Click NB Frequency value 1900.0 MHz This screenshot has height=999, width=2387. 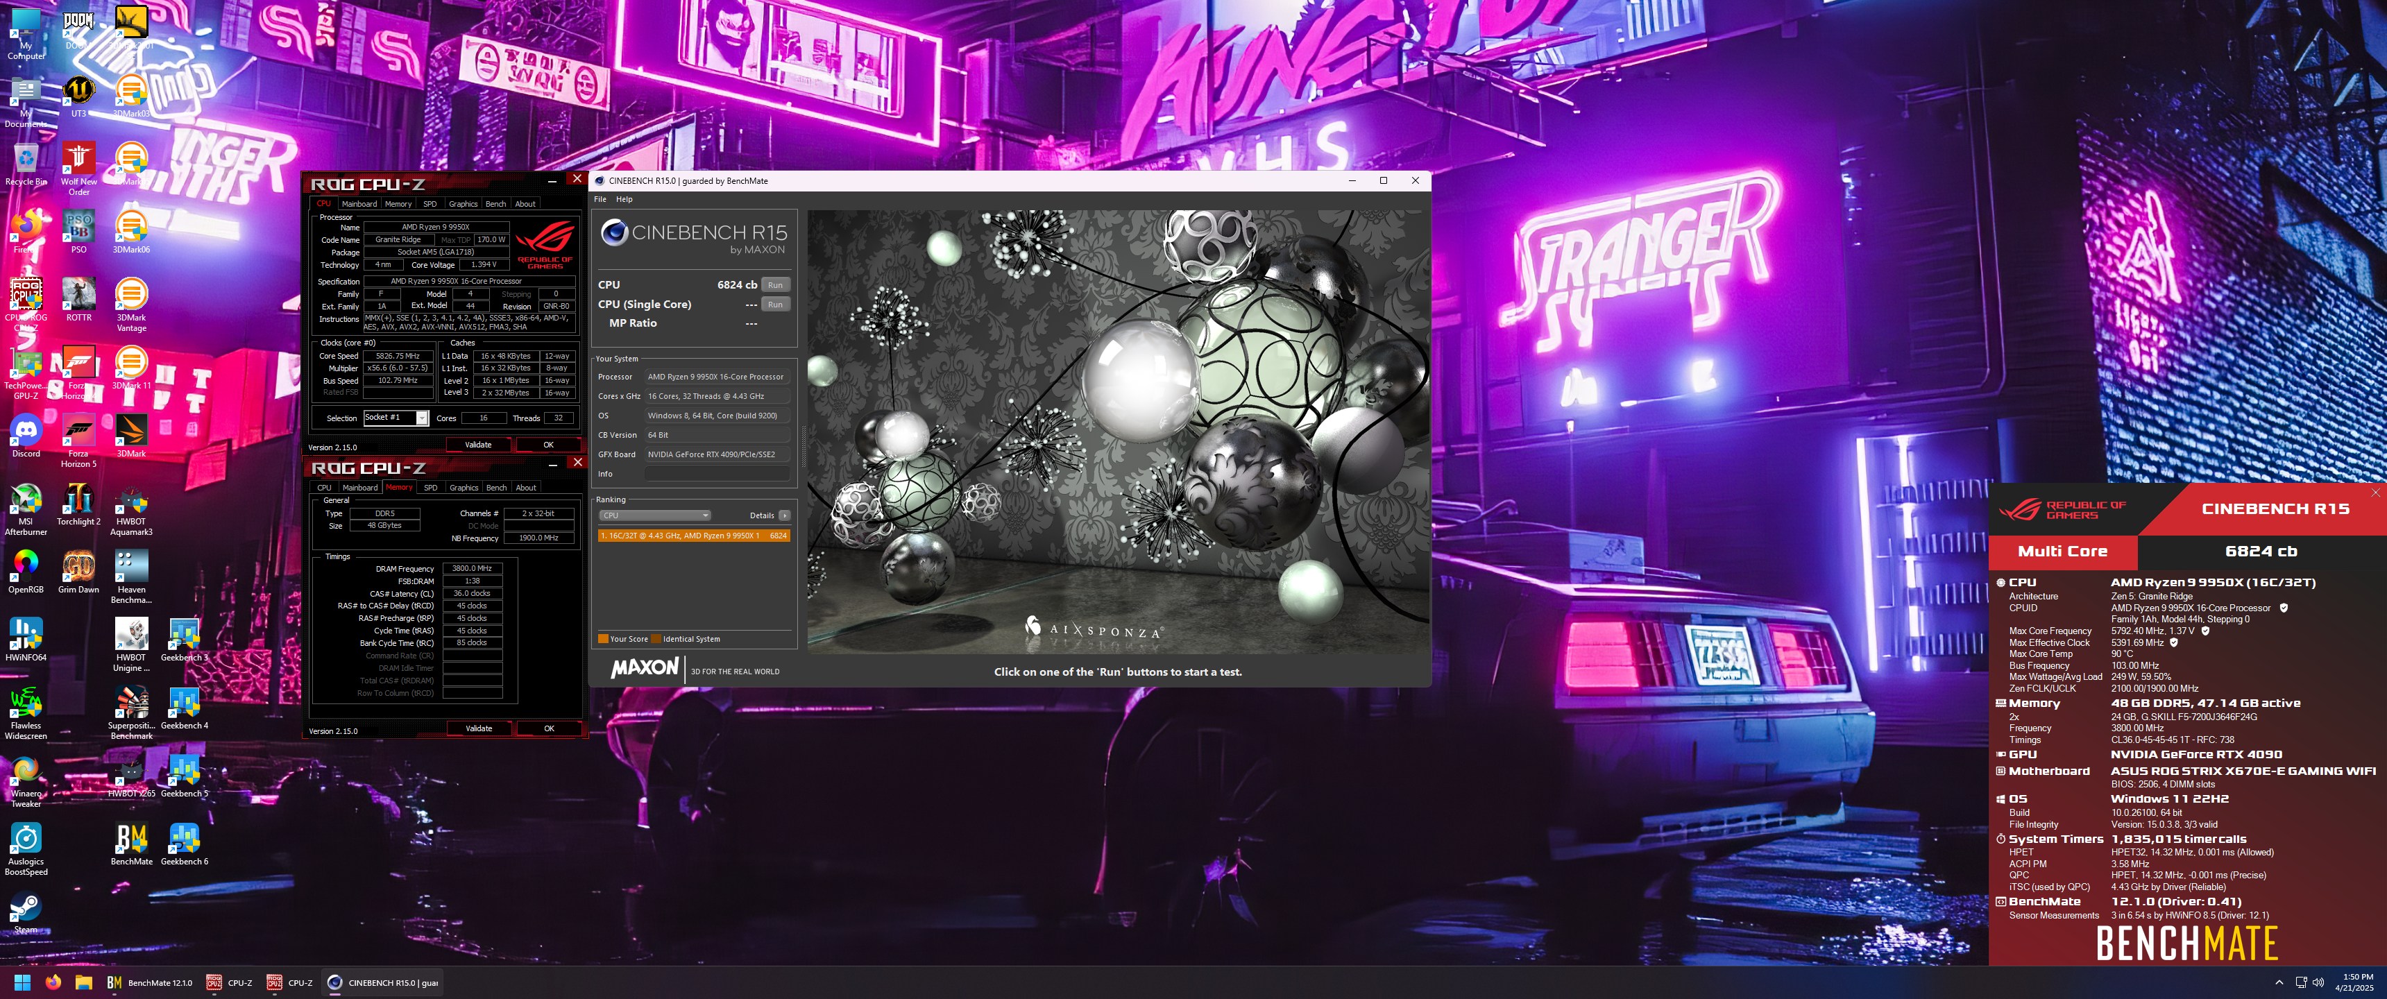pyautogui.click(x=538, y=538)
